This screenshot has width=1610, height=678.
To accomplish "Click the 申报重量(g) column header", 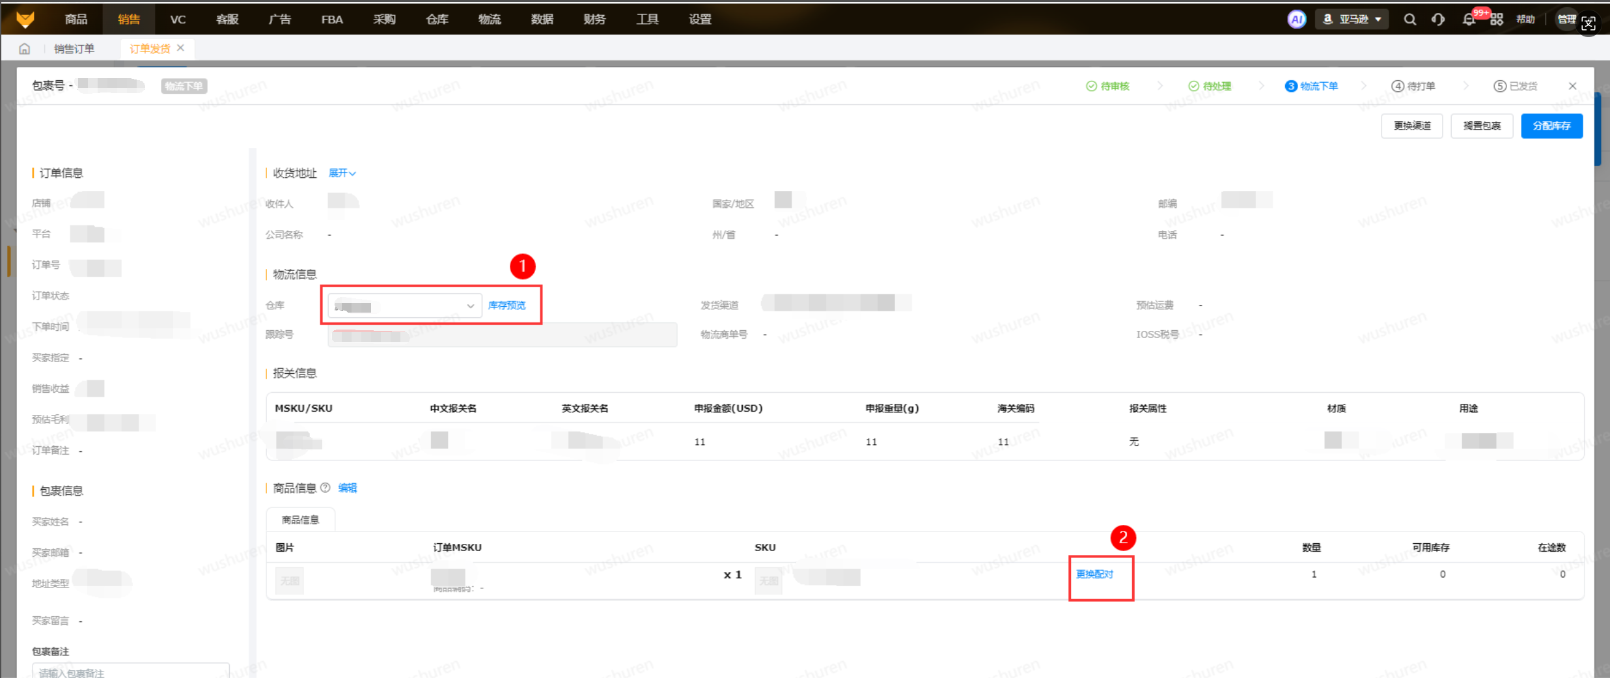I will pos(892,408).
